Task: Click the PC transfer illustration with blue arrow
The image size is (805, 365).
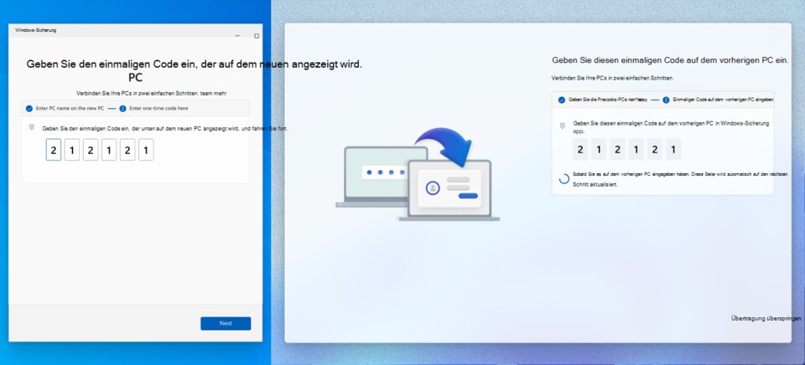Action: click(x=418, y=174)
